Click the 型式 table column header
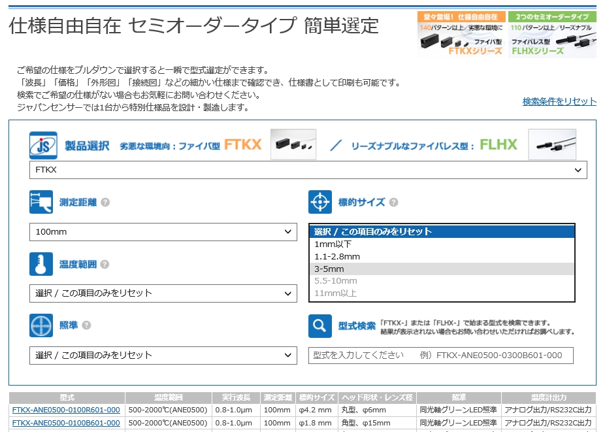 [x=67, y=397]
